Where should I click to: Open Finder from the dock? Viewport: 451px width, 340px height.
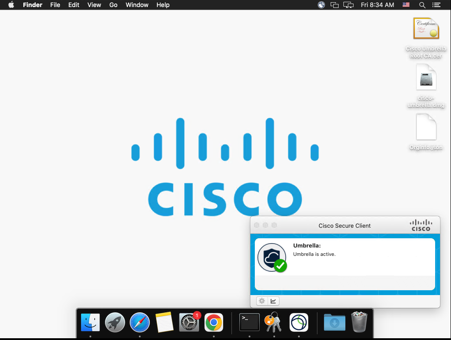[90, 322]
